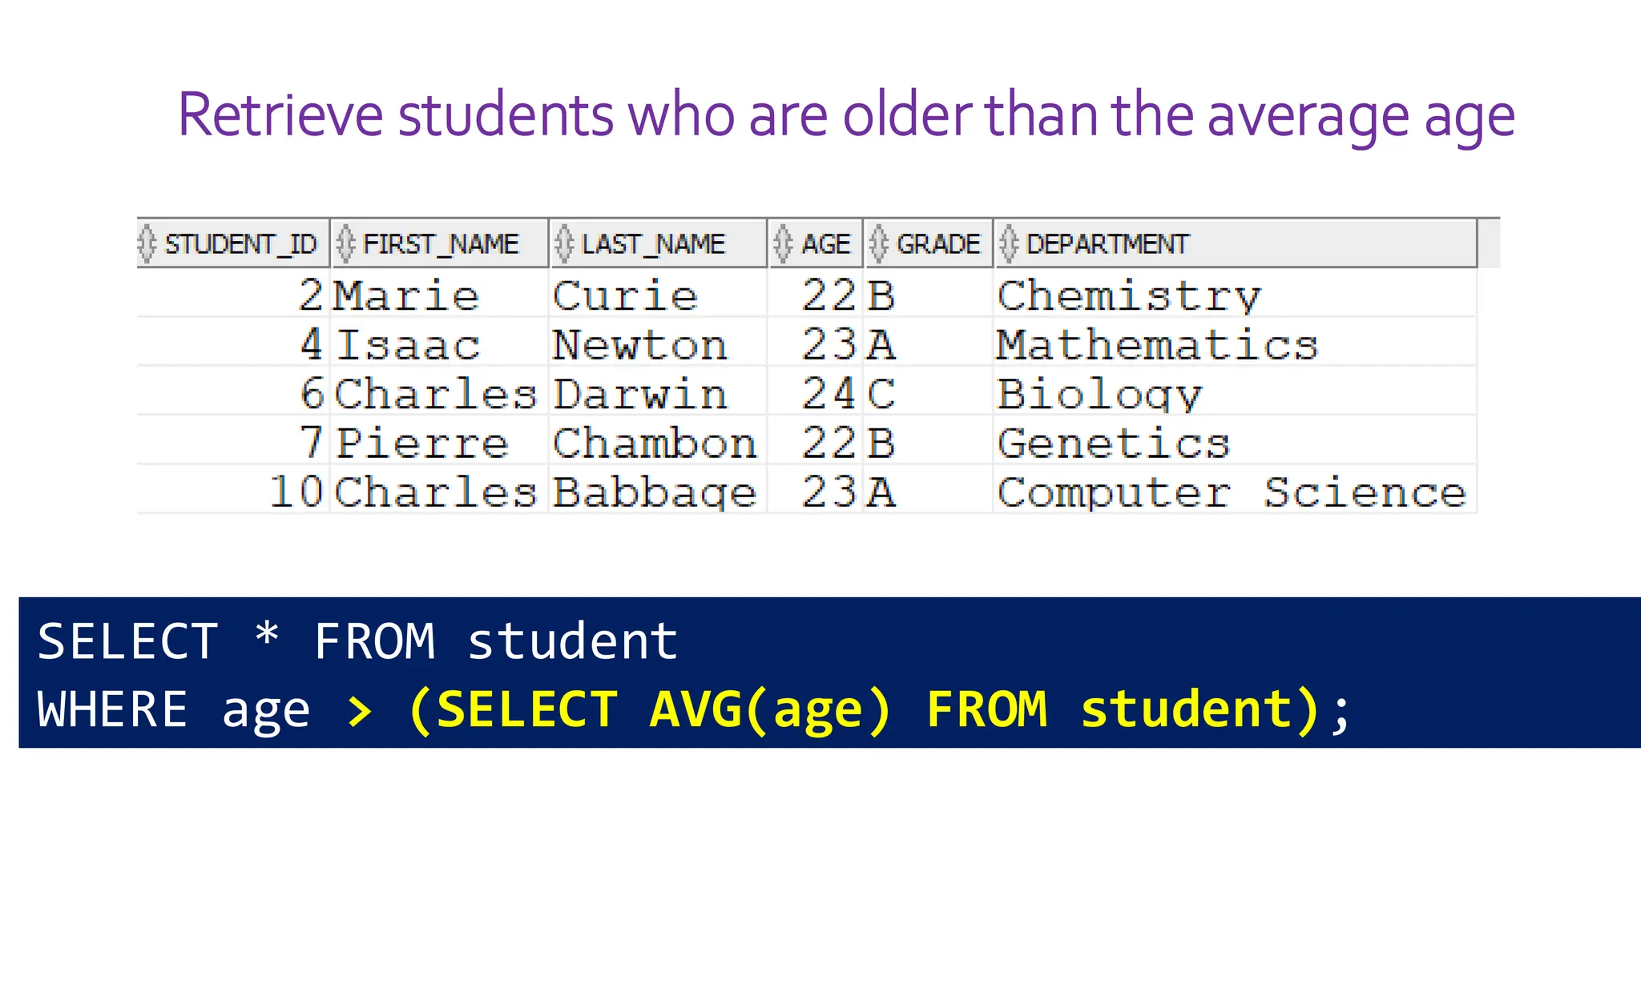Click the sort icon beside AGE
1641x984 pixels.
point(783,243)
